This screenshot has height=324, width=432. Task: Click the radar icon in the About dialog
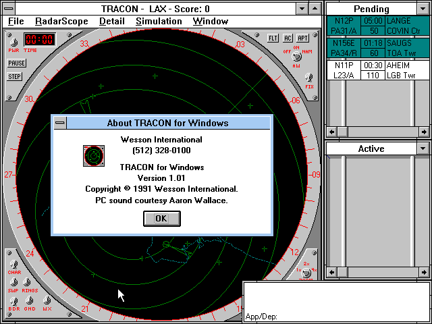(x=94, y=156)
